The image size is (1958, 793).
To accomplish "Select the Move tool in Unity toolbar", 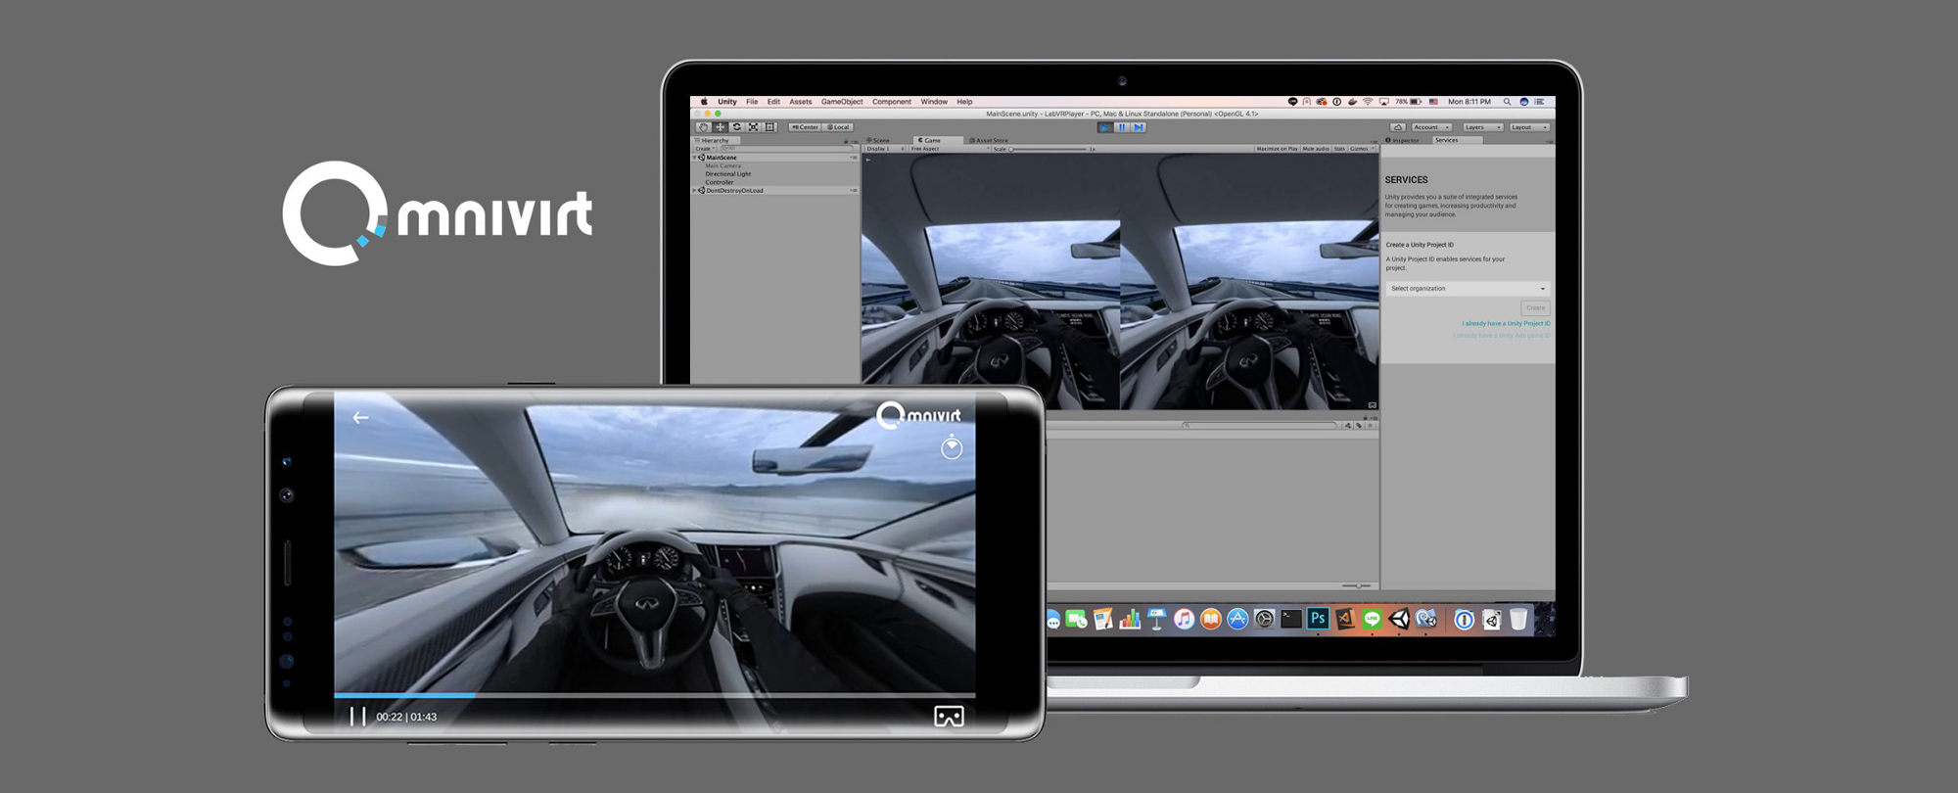I will tap(720, 127).
